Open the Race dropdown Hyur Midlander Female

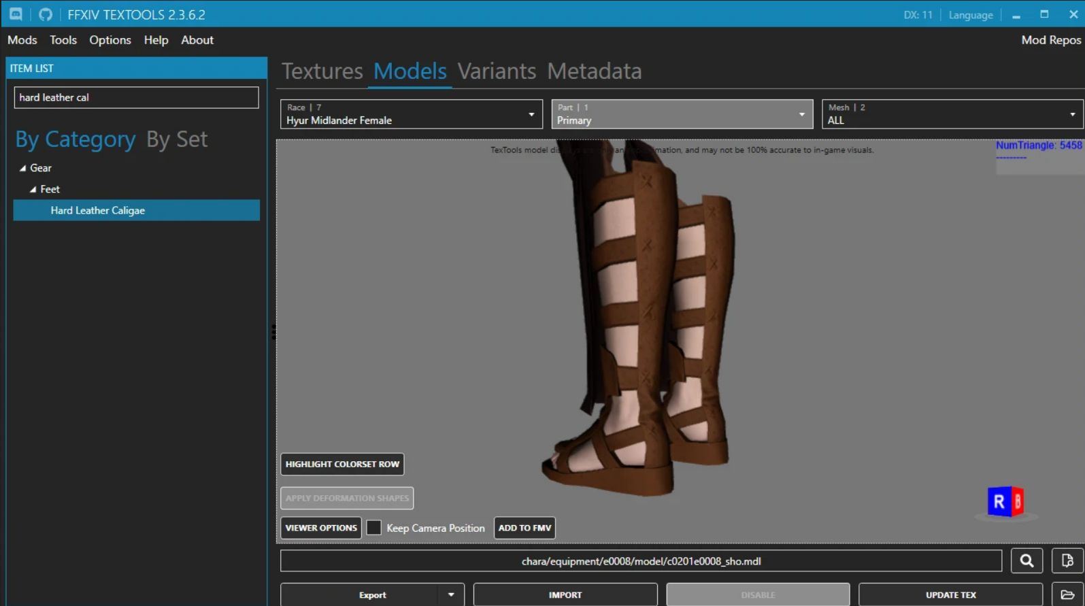tap(412, 114)
